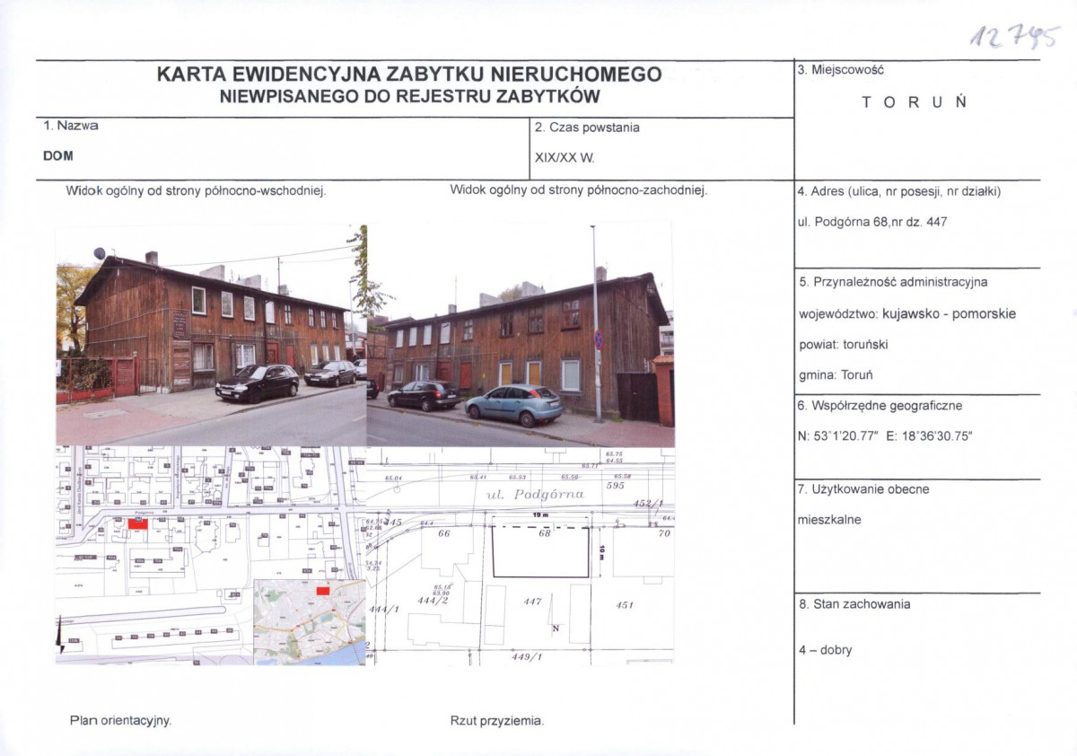
Task: Click the value 'mieszkalne'
Action: (829, 519)
